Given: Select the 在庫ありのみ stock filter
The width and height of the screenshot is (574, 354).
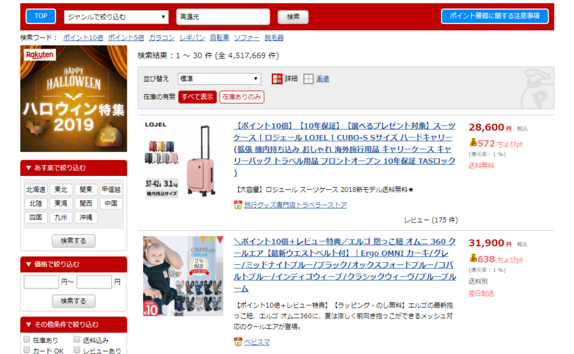Looking at the screenshot, I should [242, 97].
